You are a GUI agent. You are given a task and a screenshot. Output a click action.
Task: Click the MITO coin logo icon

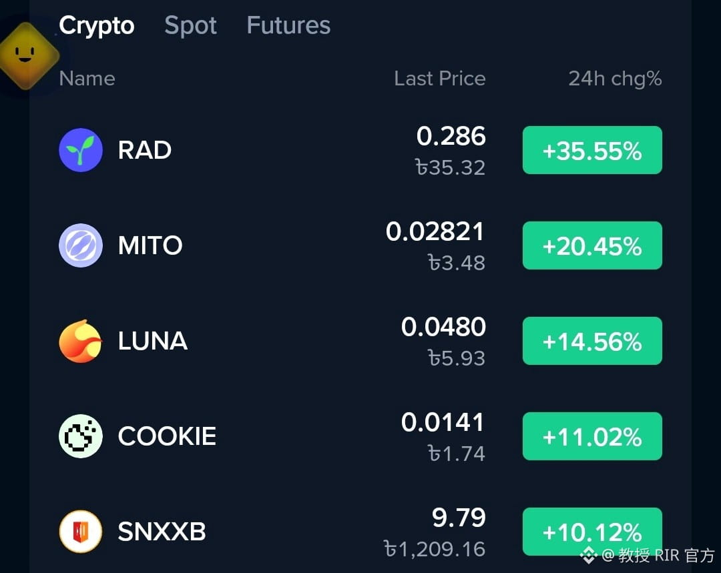pos(81,245)
